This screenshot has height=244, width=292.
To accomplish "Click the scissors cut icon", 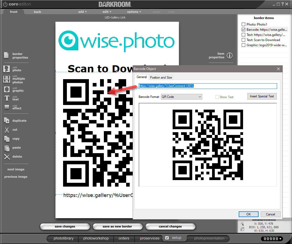I will click(7, 130).
